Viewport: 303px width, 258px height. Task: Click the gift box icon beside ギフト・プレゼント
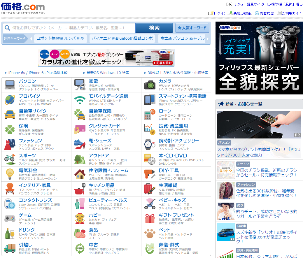[150, 219]
